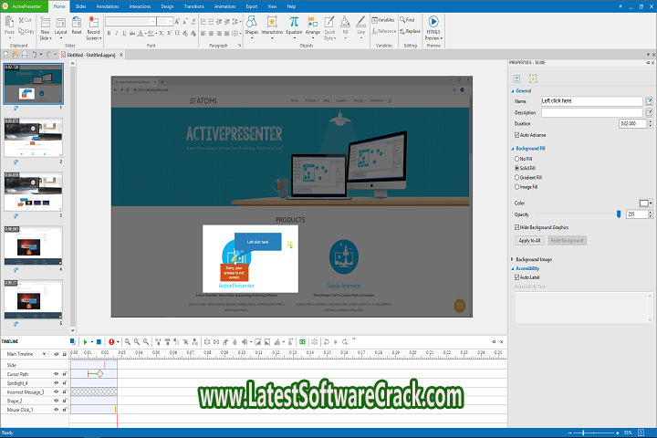Image resolution: width=657 pixels, height=438 pixels.
Task: Enable the Auto Advance checkbox
Action: [x=516, y=135]
